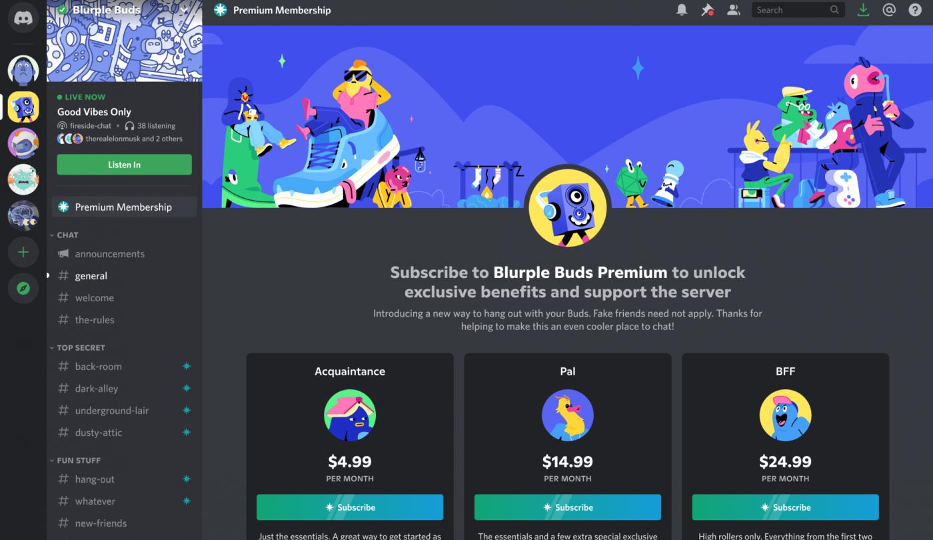Open mentions inbox icon
The image size is (933, 540).
(x=888, y=10)
